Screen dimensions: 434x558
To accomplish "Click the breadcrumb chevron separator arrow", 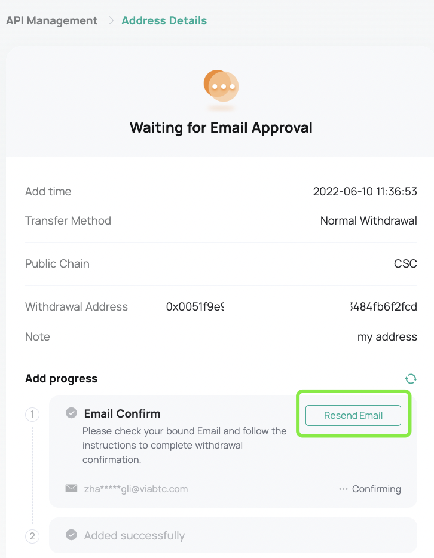I will [111, 21].
